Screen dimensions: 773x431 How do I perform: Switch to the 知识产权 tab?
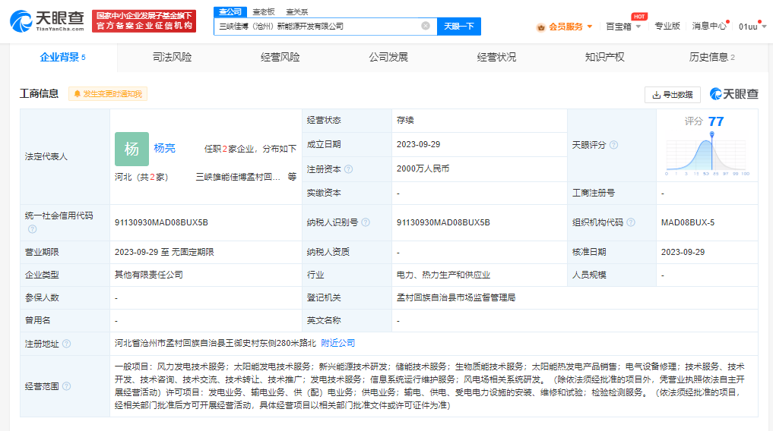click(x=604, y=58)
